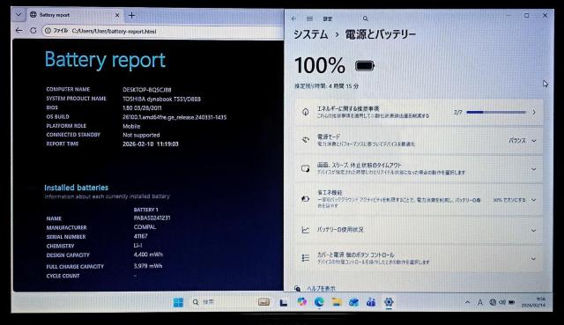Image resolution: width=564 pixels, height=325 pixels.
Task: Click the 4,400 mWh design capacity value
Action: 148,255
